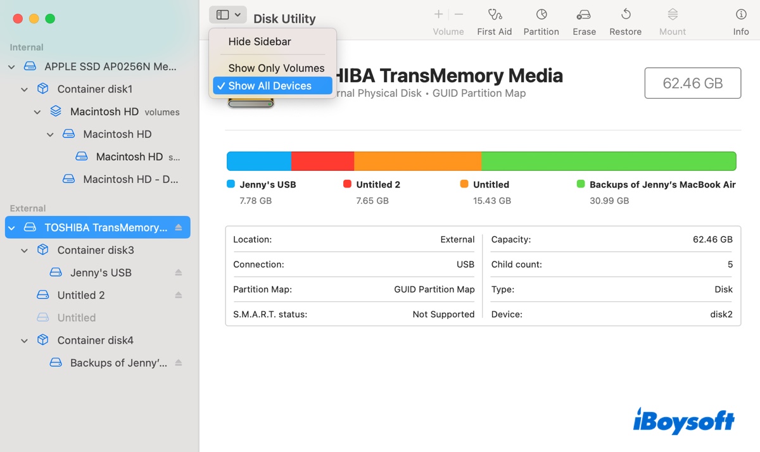The width and height of the screenshot is (760, 452).
Task: Click the red macOS close window button
Action: tap(18, 19)
